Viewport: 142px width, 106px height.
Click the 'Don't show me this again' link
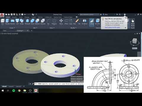pos(112,27)
